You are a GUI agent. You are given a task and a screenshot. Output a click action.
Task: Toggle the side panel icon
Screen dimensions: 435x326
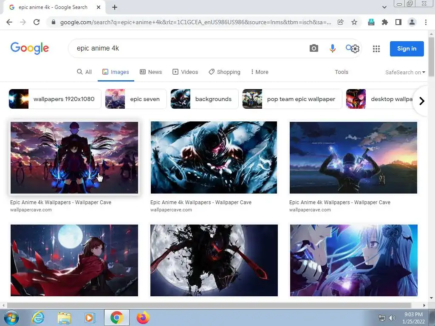398,22
